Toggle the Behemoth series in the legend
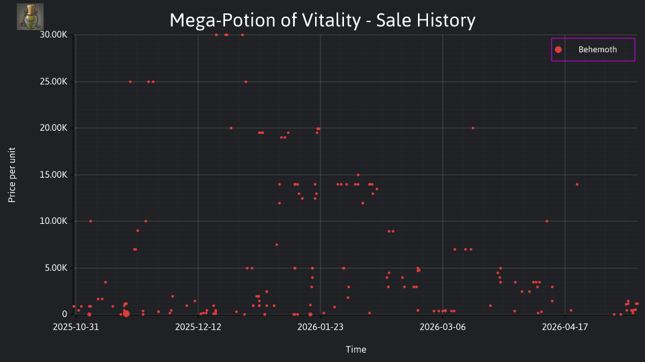 [x=593, y=50]
